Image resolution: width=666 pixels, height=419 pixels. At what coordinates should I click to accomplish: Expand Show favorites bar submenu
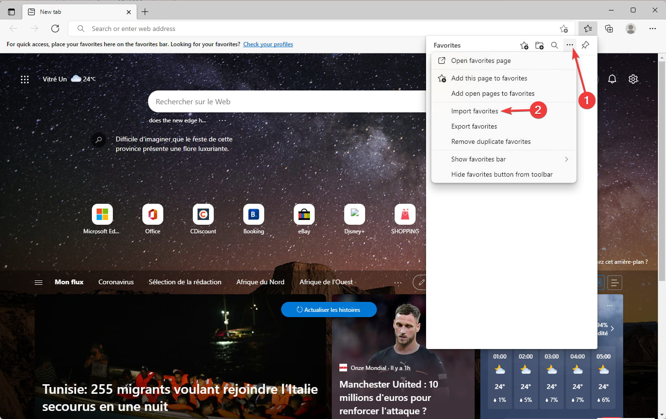(504, 159)
